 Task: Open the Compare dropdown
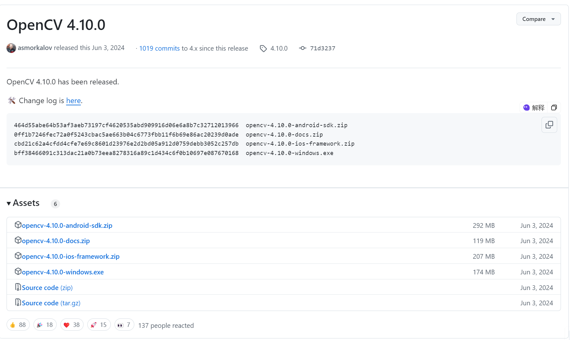tap(538, 19)
